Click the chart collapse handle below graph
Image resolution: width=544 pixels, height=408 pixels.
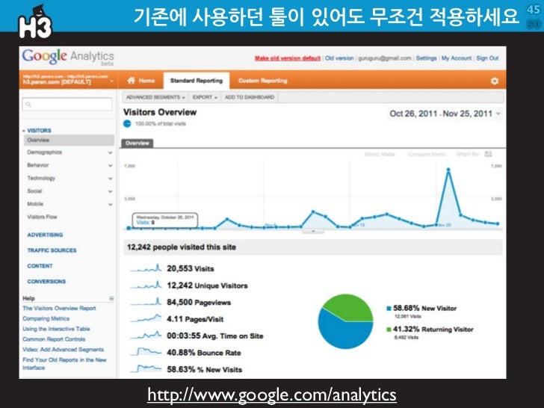[313, 232]
